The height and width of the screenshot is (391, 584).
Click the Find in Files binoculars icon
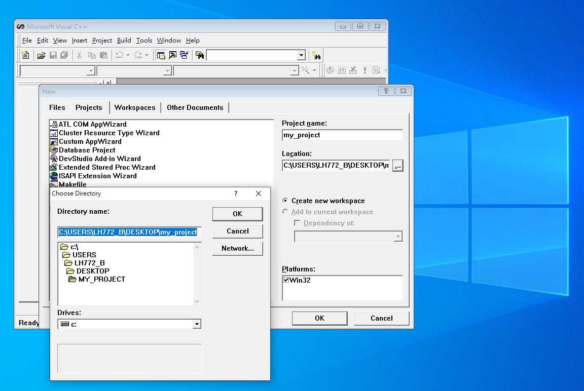(200, 55)
